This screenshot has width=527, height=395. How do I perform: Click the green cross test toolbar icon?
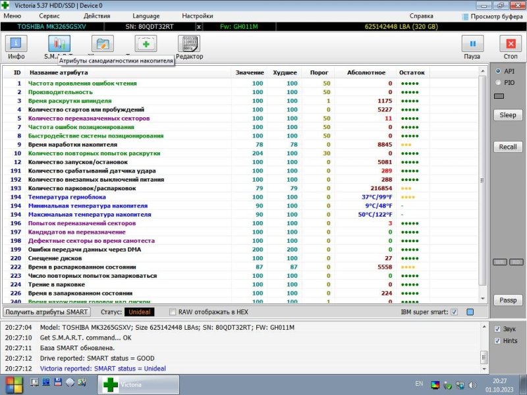click(x=146, y=44)
